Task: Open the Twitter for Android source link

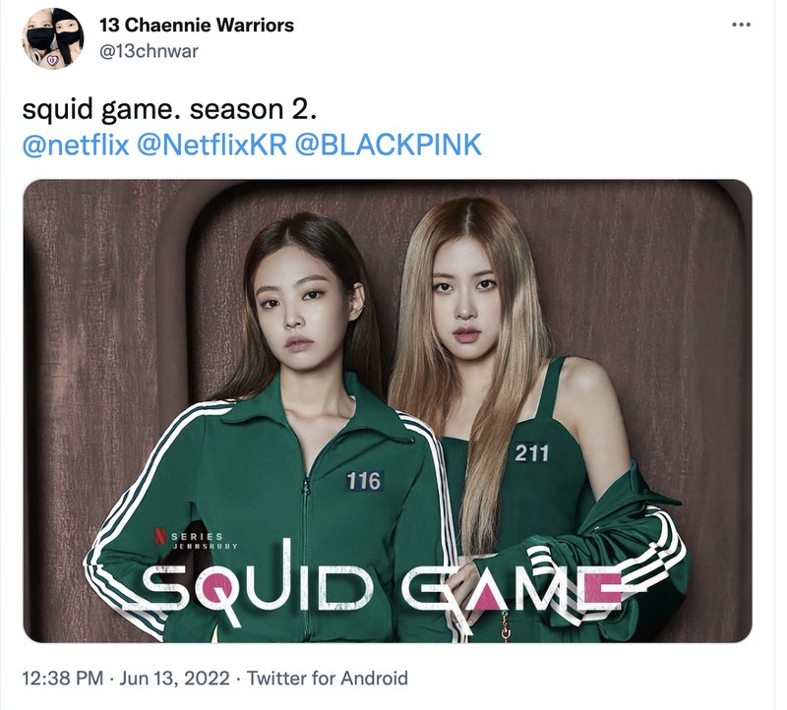Action: tap(327, 679)
